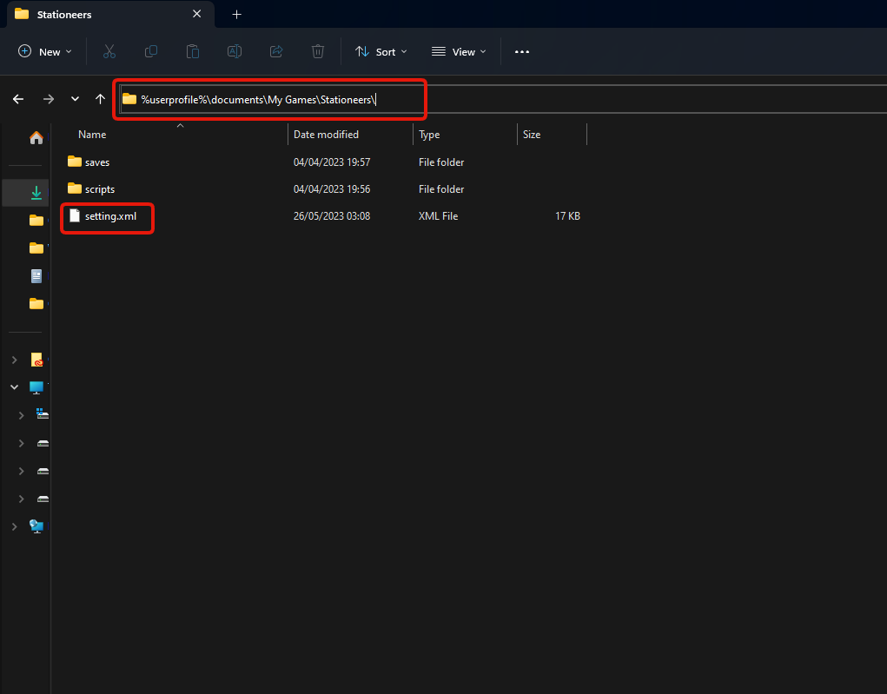Viewport: 887px width, 694px height.
Task: Open the document library sidebar icon
Action: coord(36,276)
